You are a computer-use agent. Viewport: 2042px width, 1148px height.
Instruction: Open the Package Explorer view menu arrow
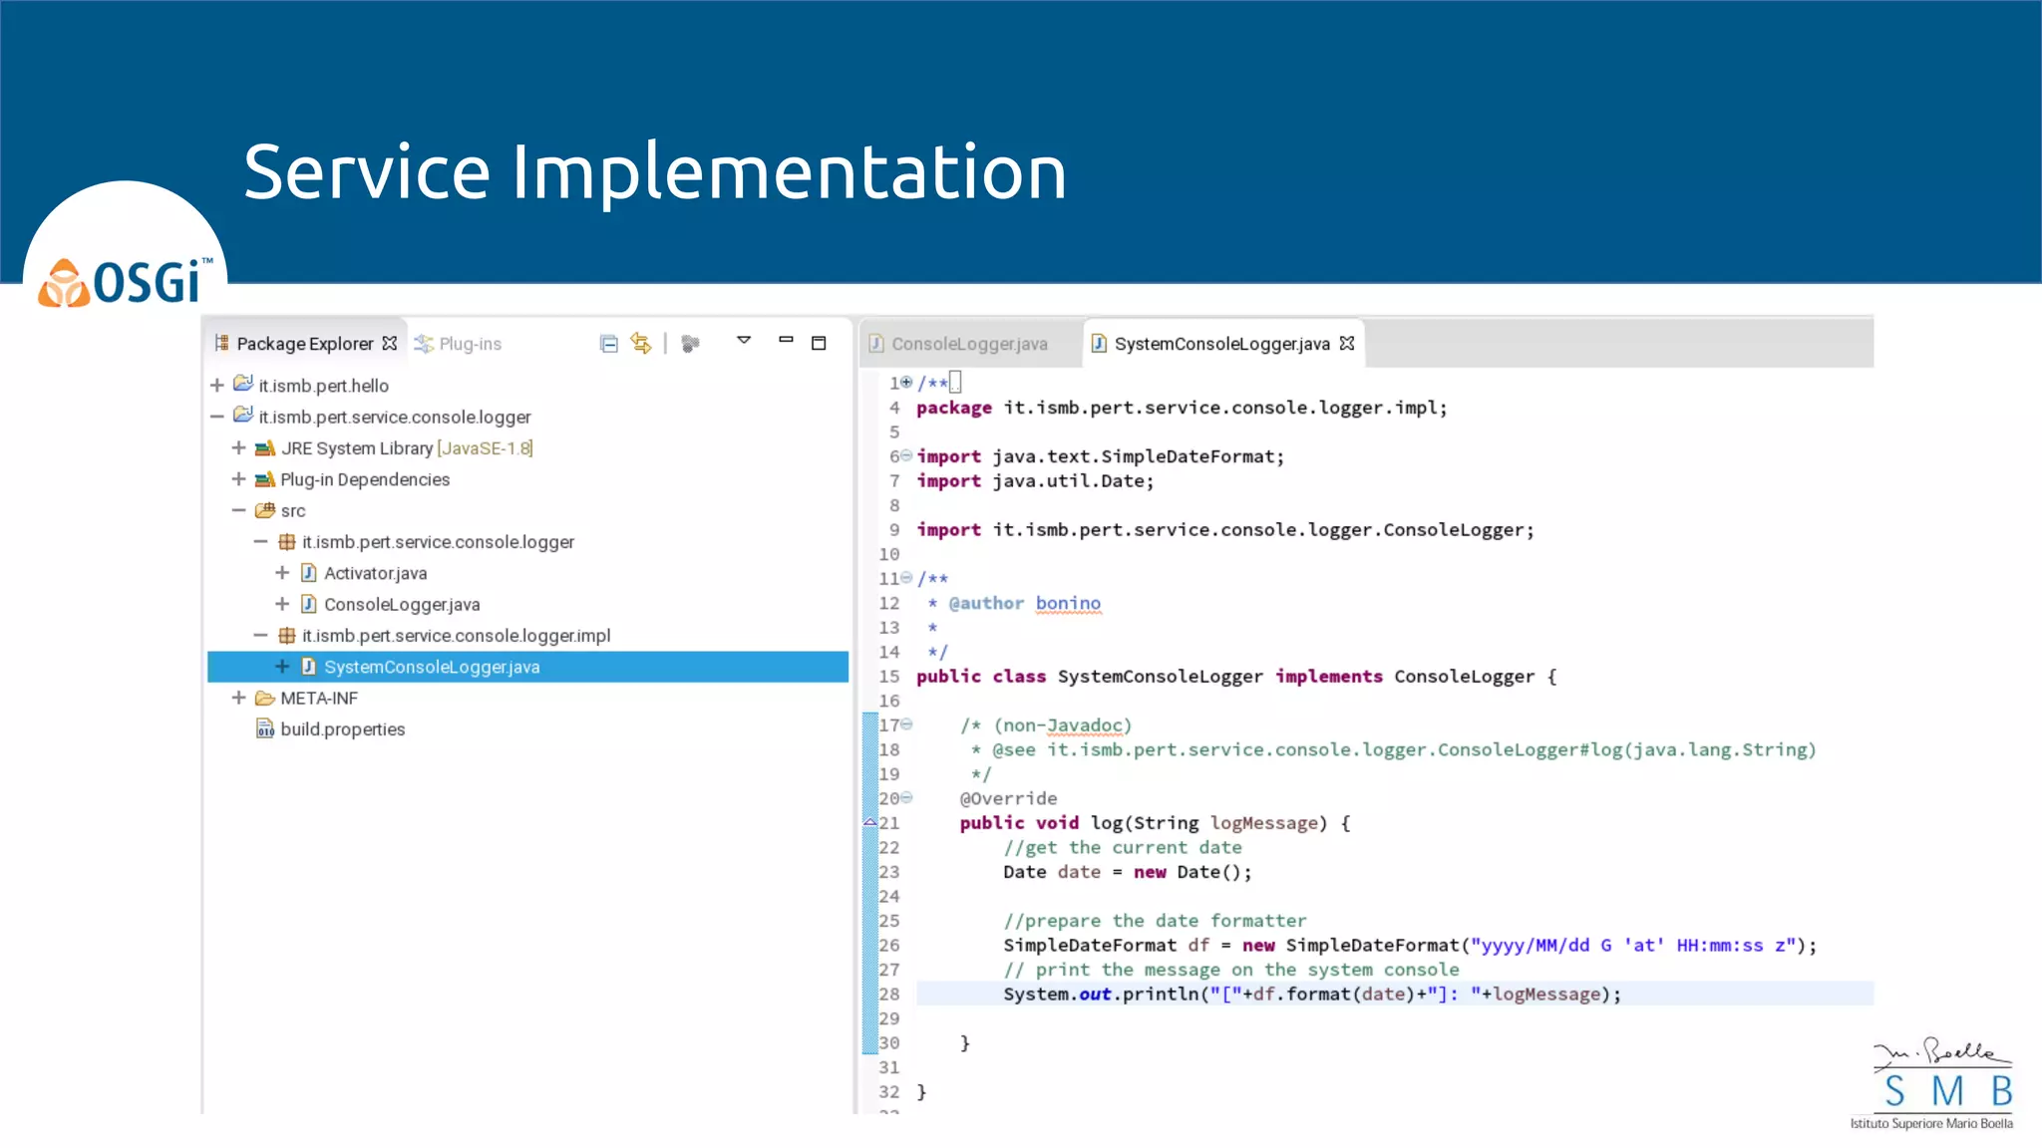[x=744, y=341]
